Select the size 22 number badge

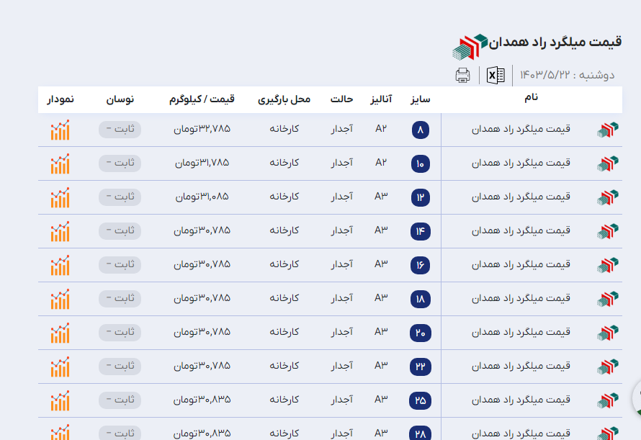click(421, 367)
